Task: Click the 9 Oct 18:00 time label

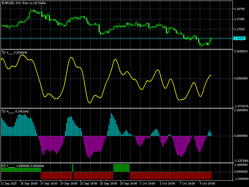Action: pos(207,184)
